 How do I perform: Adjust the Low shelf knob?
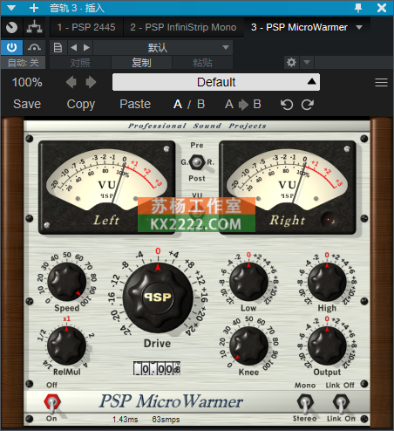click(248, 282)
